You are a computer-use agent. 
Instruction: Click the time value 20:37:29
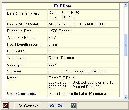(68, 17)
